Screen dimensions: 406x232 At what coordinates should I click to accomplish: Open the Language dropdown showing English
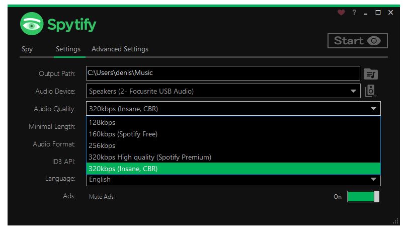pos(233,180)
